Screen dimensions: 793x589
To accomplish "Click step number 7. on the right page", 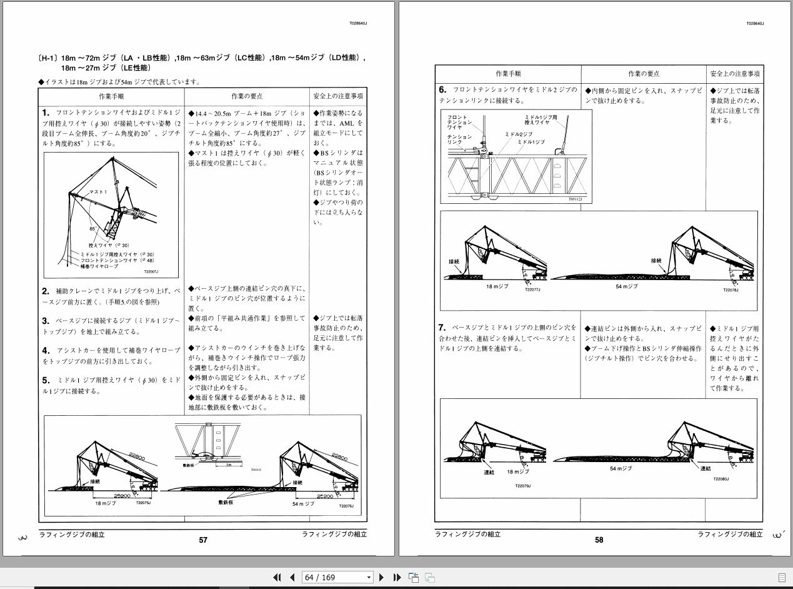I will tap(442, 327).
